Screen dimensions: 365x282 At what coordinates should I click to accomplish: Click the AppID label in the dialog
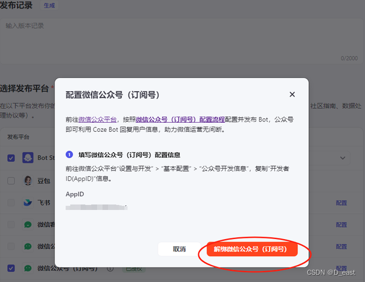pyautogui.click(x=75, y=194)
